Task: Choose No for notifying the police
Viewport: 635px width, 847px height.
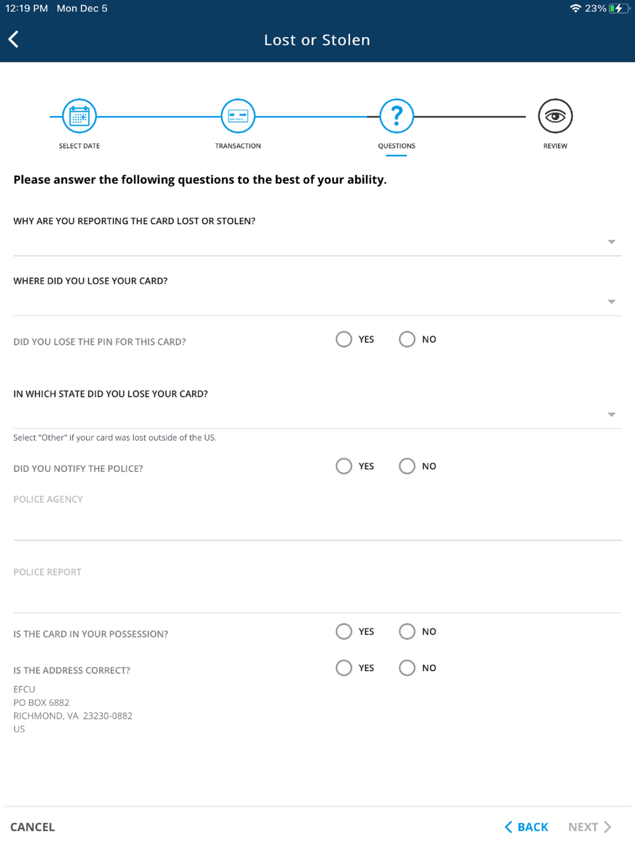Action: point(407,467)
